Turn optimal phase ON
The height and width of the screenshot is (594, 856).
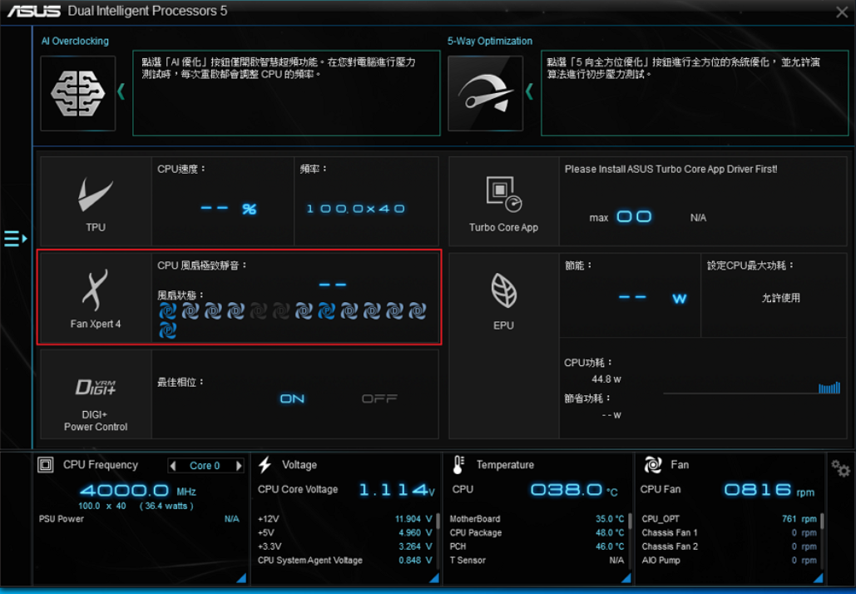click(292, 399)
